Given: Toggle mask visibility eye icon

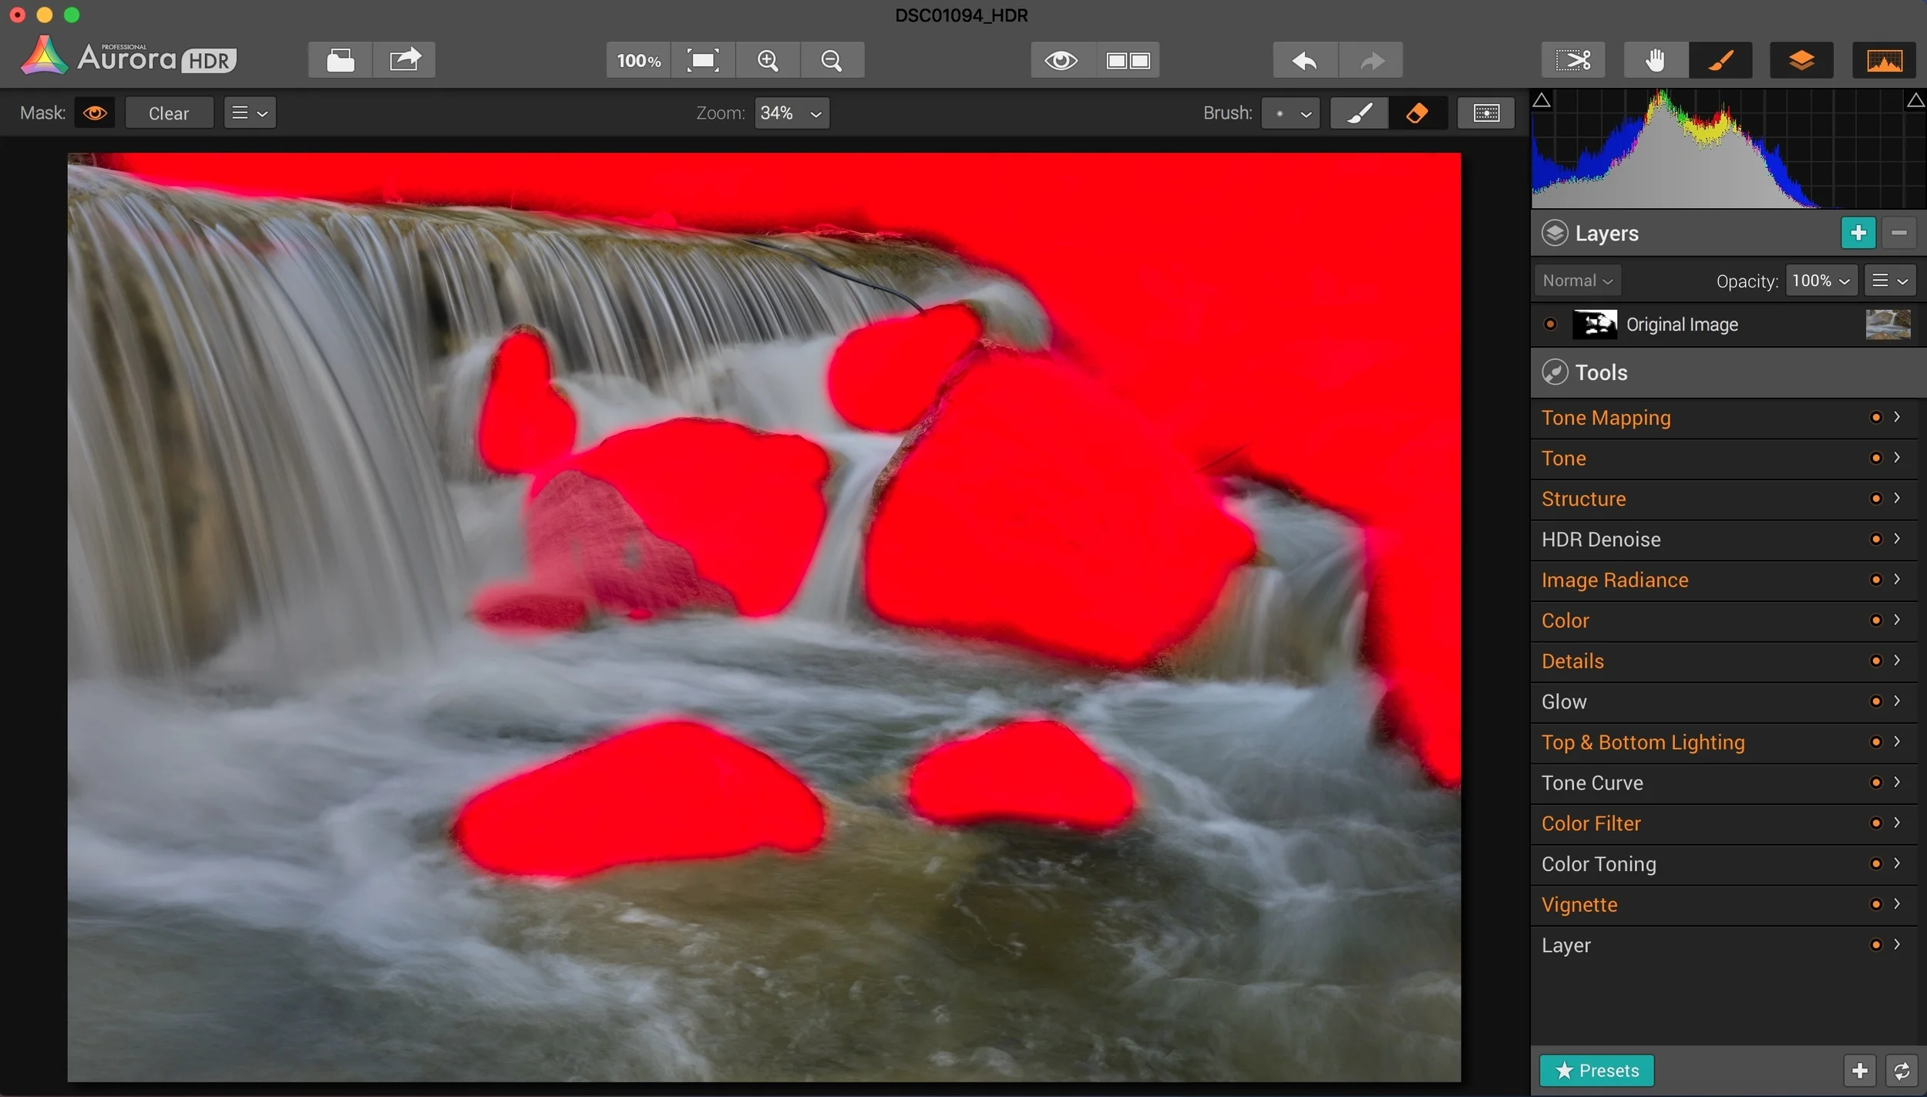Looking at the screenshot, I should click(x=95, y=113).
